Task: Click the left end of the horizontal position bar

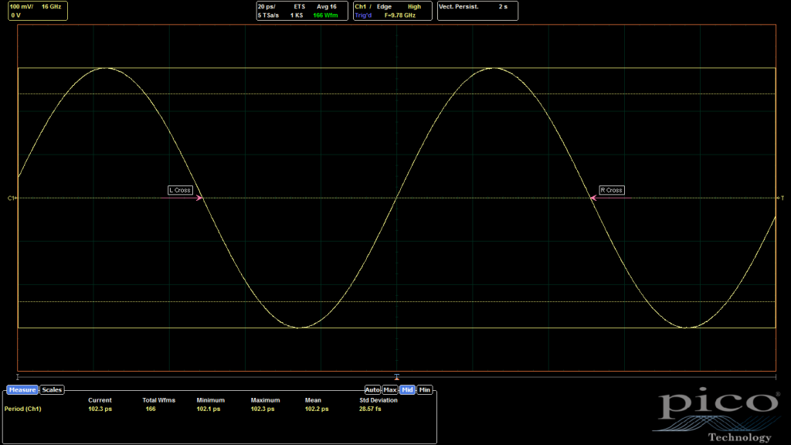Action: click(18, 377)
